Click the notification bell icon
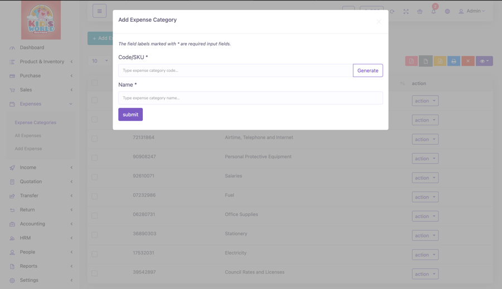The image size is (502, 289). 433,11
